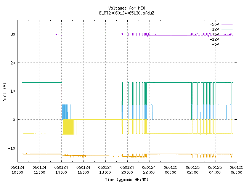The height and width of the screenshot is (183, 244).
Task: Click the time tick 060124 10:00
Action: 17,170
